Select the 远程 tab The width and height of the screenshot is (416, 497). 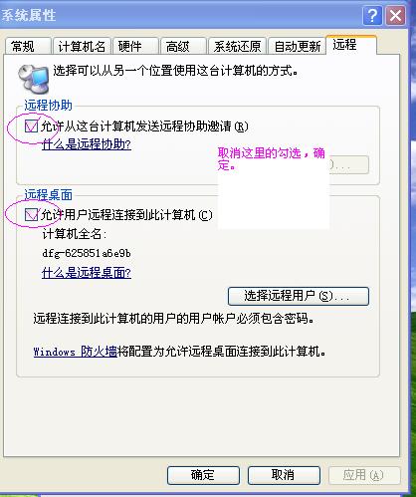(x=351, y=45)
